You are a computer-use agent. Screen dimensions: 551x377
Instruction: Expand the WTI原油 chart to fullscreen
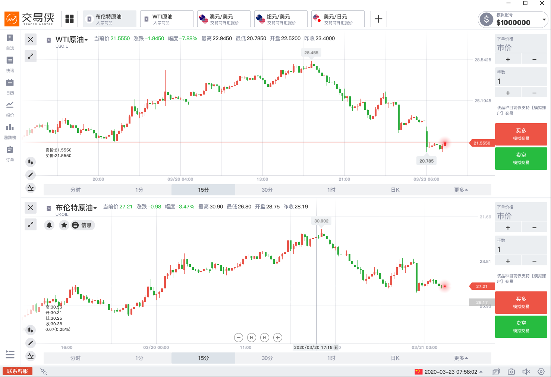point(31,56)
